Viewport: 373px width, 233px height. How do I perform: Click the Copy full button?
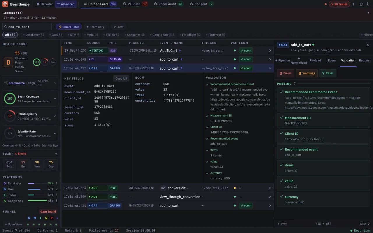pos(121,79)
